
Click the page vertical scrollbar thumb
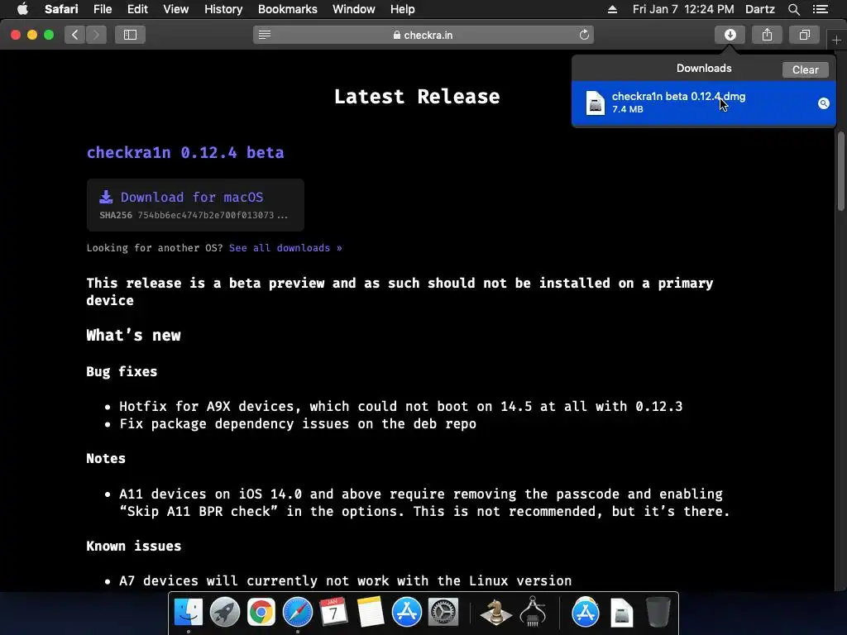(840, 170)
